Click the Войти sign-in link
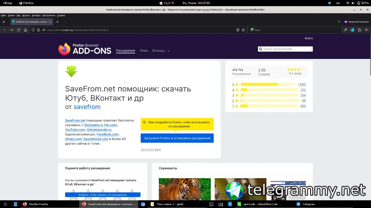Viewport: 371px width, 208px height. [x=309, y=38]
